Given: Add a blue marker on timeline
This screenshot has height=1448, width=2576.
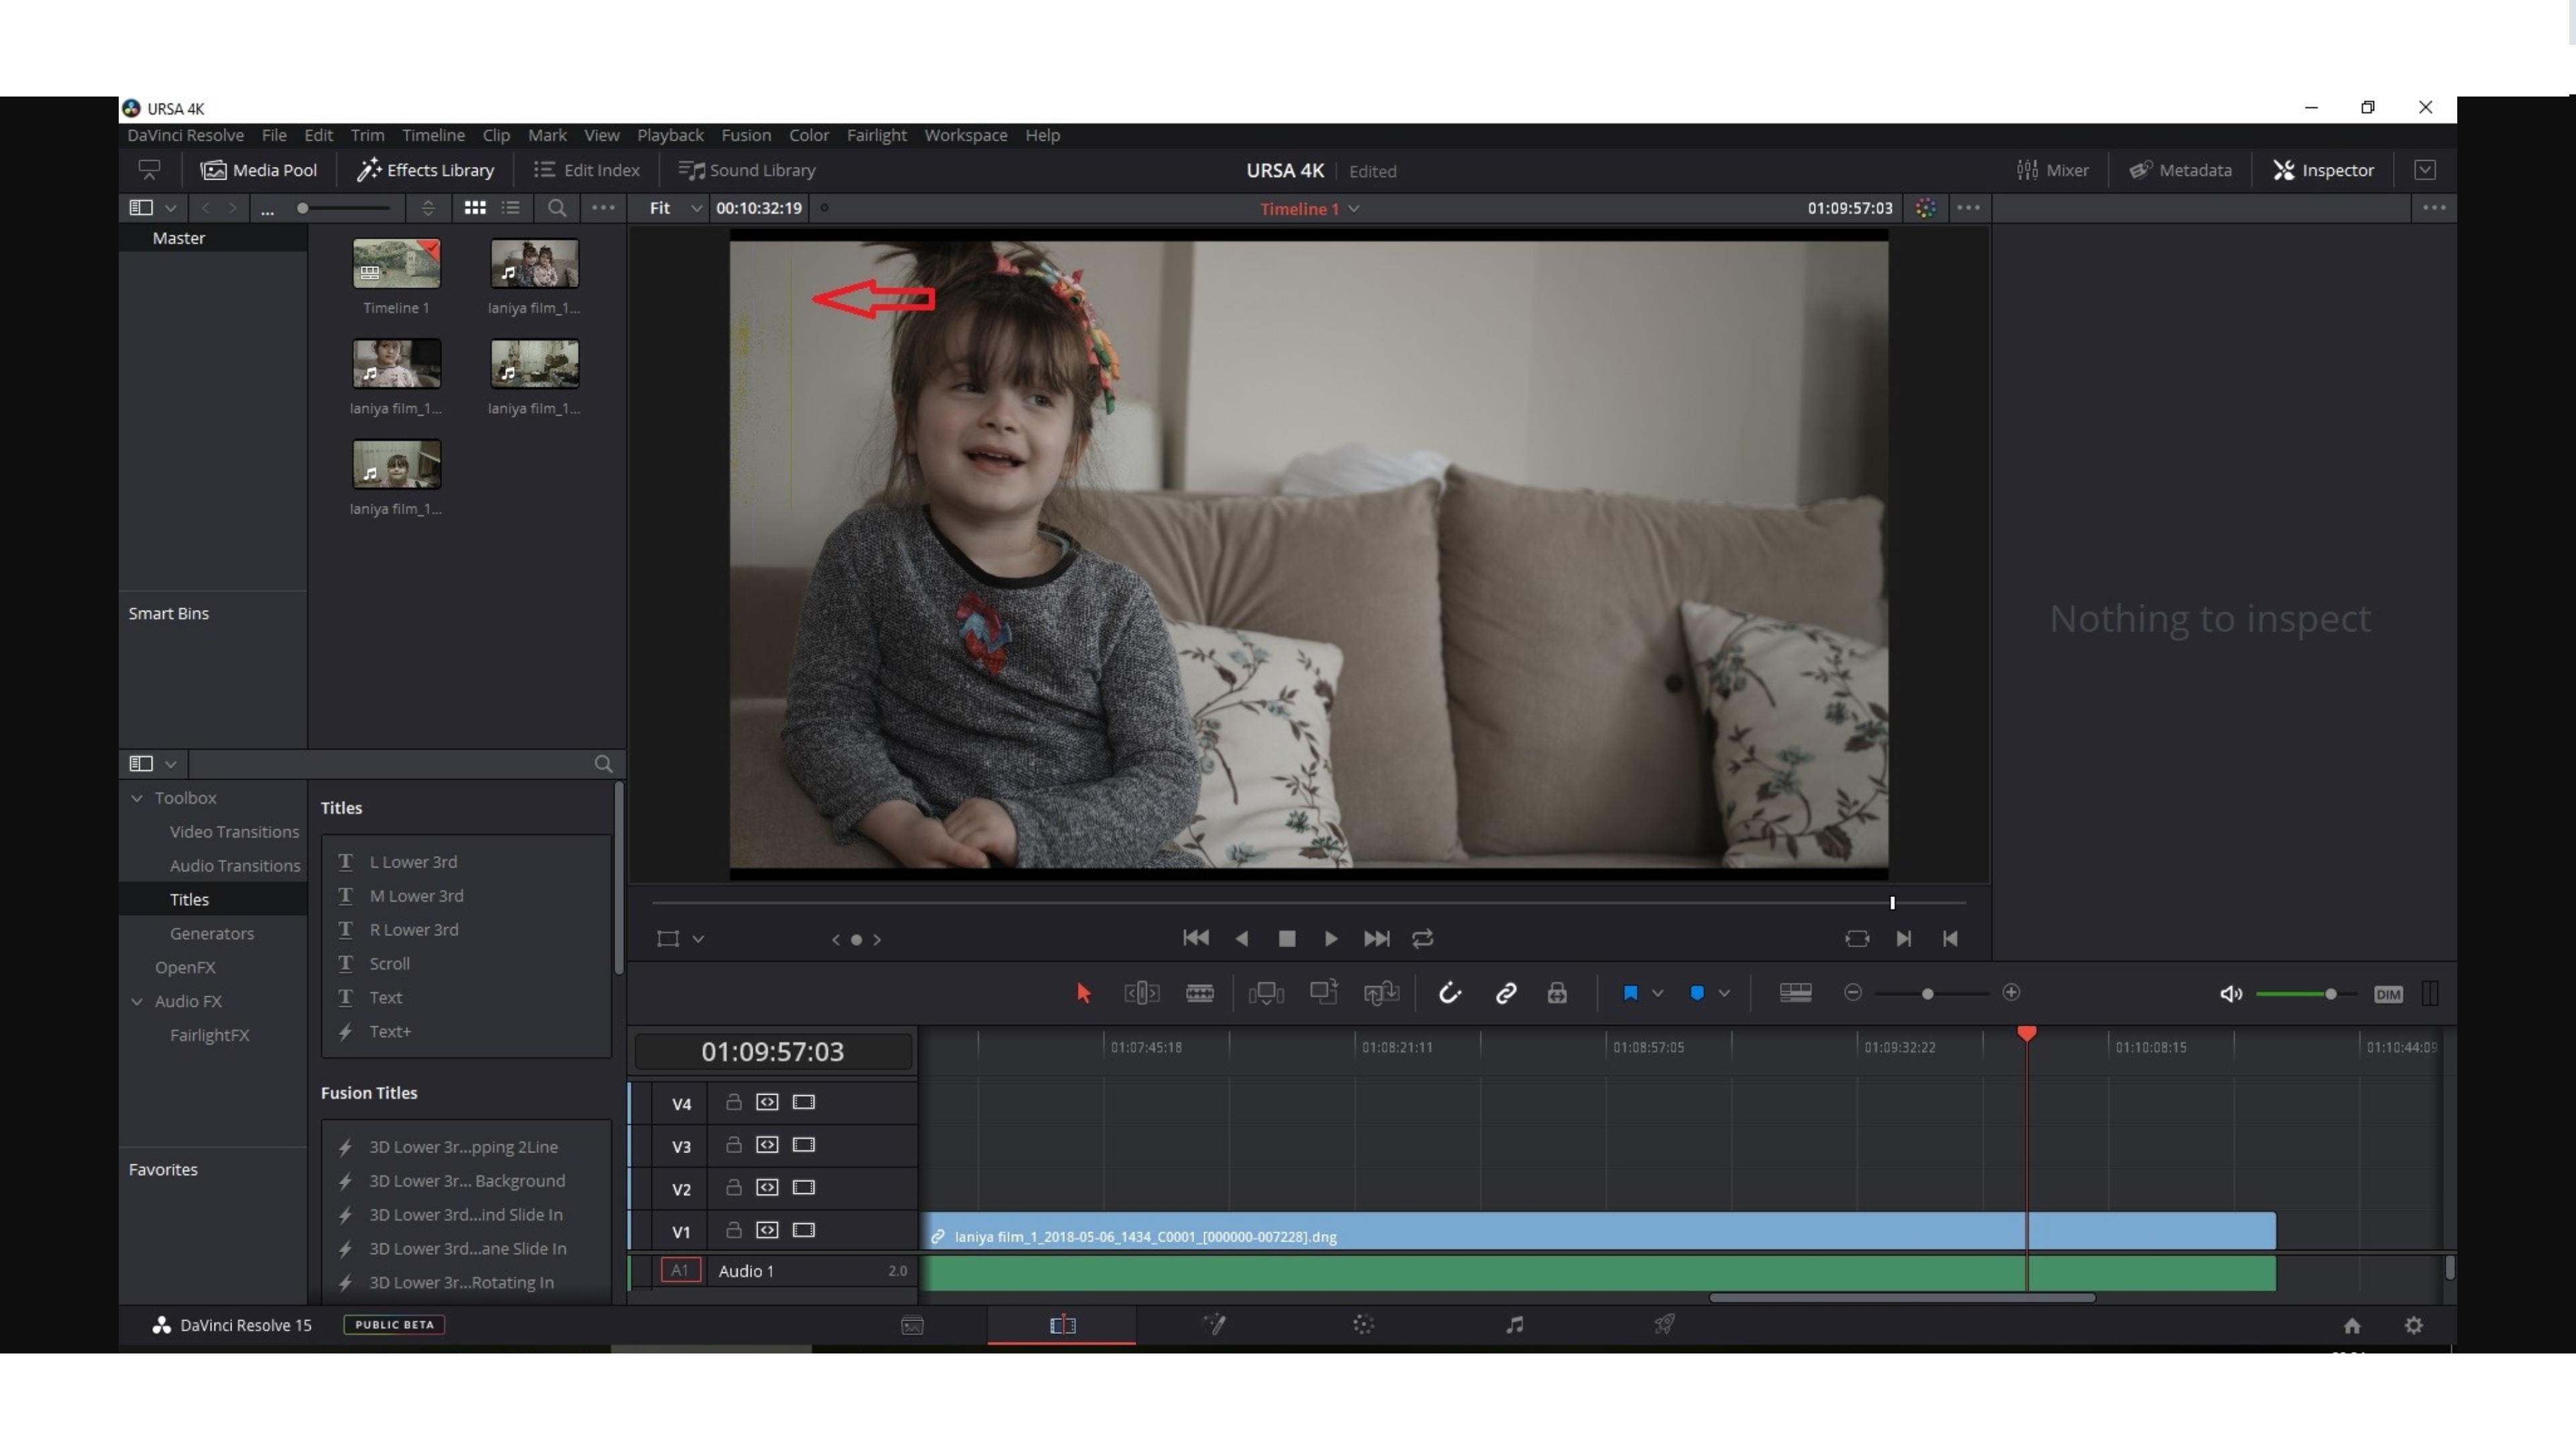Looking at the screenshot, I should 1697,993.
